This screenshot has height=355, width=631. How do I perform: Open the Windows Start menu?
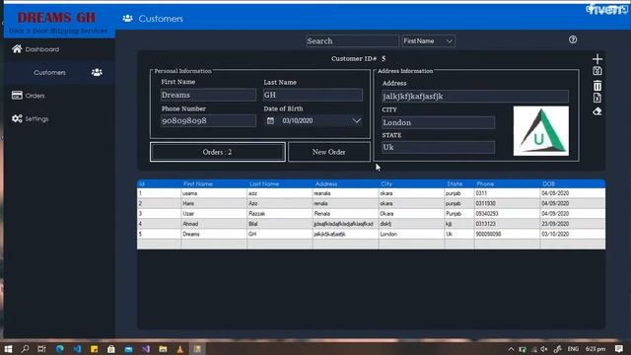click(8, 349)
